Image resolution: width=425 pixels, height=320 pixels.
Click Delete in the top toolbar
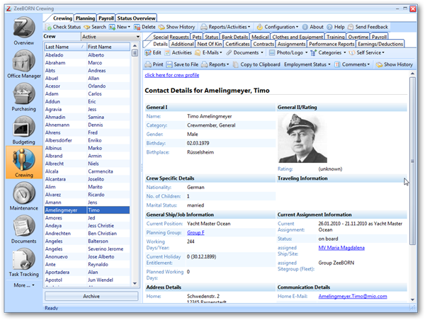tap(144, 27)
